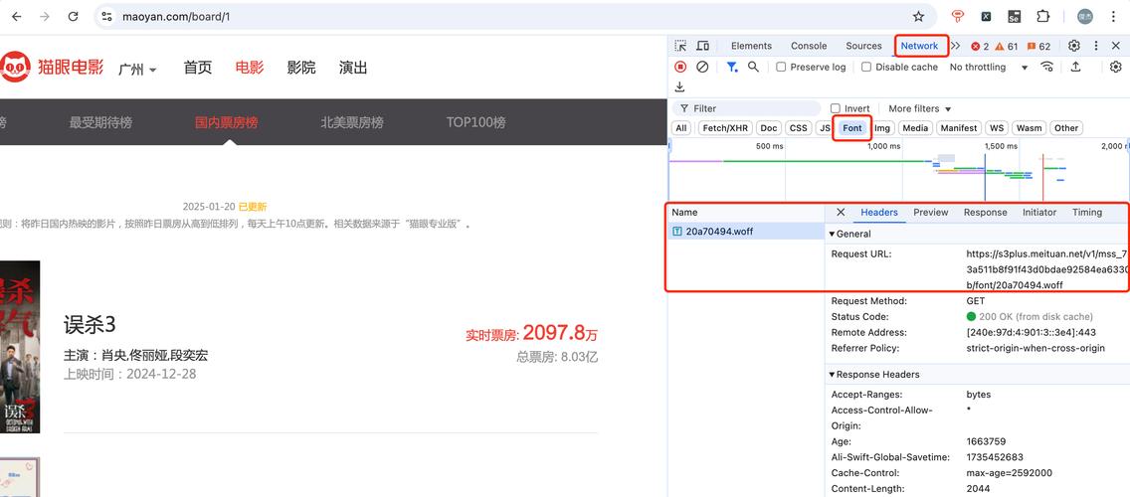Image resolution: width=1130 pixels, height=497 pixels.
Task: Open site information icon in address bar
Action: pos(106,16)
